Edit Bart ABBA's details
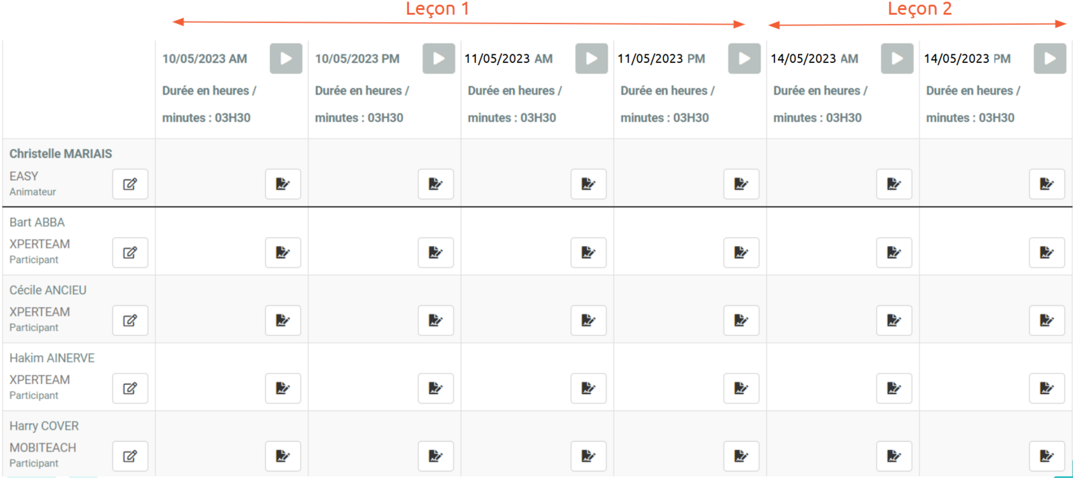Viewport: 1073px width, 478px height. (130, 253)
